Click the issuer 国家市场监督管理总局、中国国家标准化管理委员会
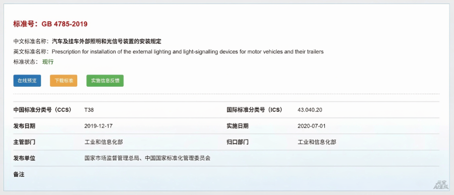The image size is (454, 195). point(147,159)
